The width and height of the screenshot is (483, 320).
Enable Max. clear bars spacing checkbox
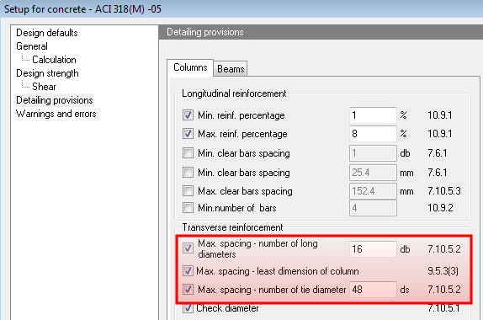coord(188,191)
